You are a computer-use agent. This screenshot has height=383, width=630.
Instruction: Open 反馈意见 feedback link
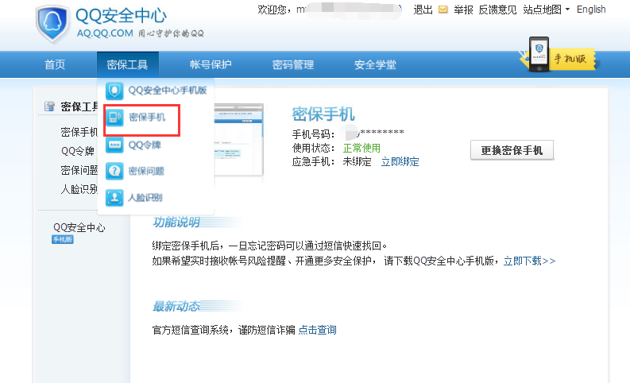click(497, 10)
